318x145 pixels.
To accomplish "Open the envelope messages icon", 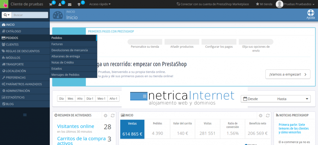I will click(x=70, y=4).
